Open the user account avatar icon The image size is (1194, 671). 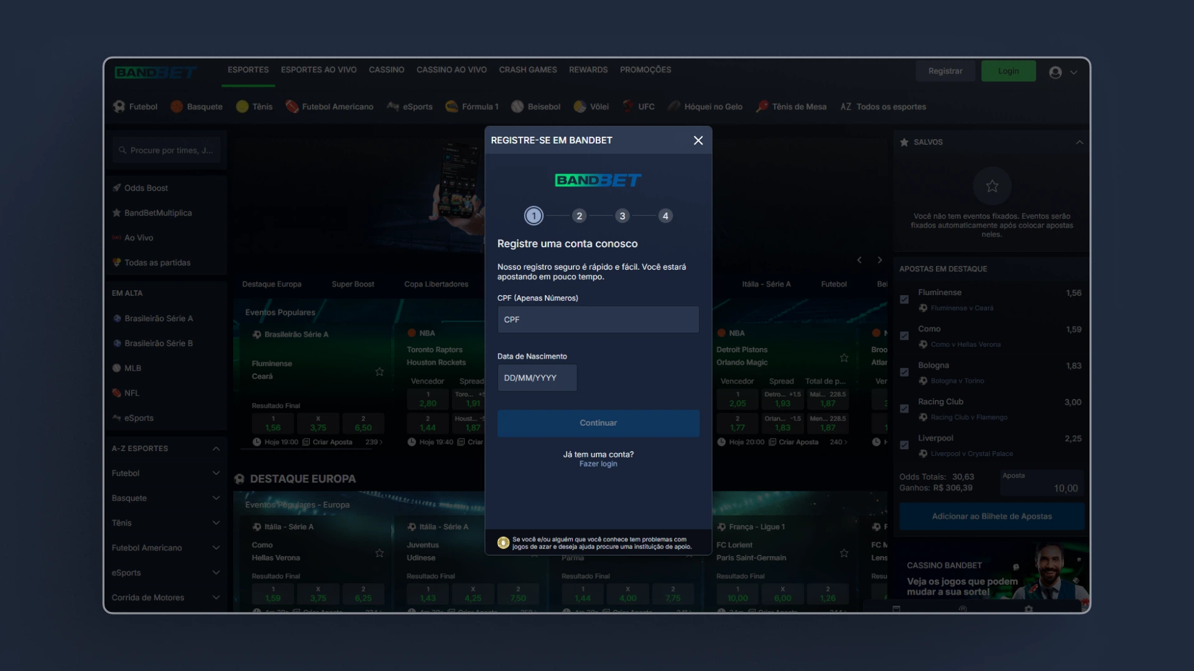(x=1055, y=72)
